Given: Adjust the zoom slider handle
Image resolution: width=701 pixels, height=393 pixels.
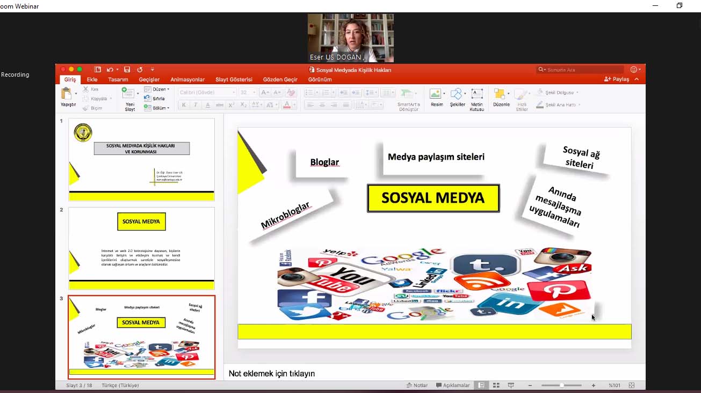Looking at the screenshot, I should click(562, 385).
